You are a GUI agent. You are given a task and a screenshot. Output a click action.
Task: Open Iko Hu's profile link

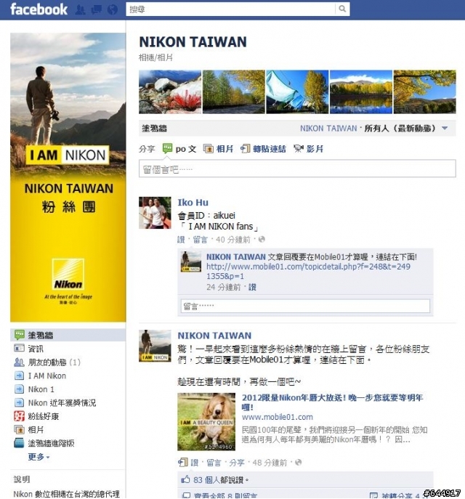click(193, 203)
